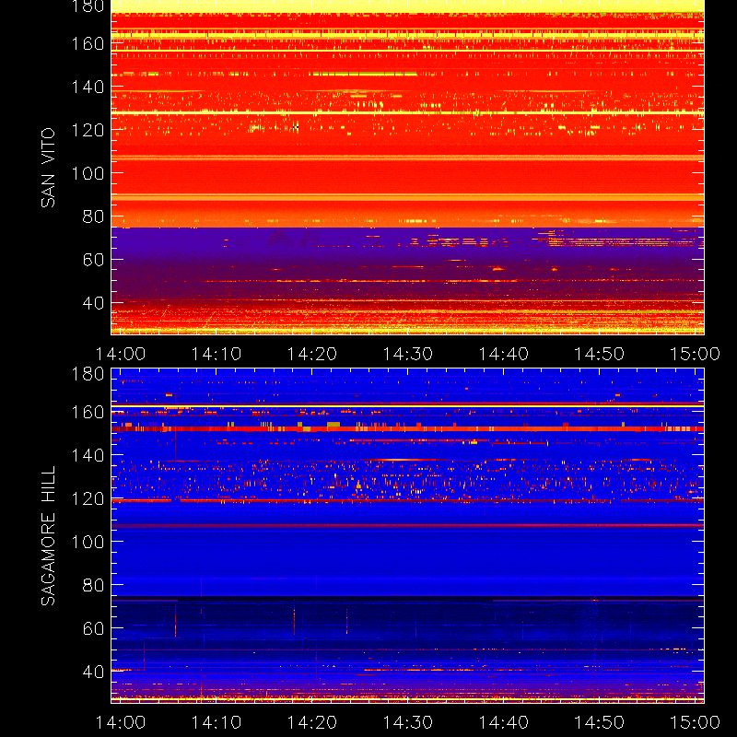Pick the 180 label on Sagamore Hill plot
This screenshot has height=737, width=737.
[x=88, y=374]
